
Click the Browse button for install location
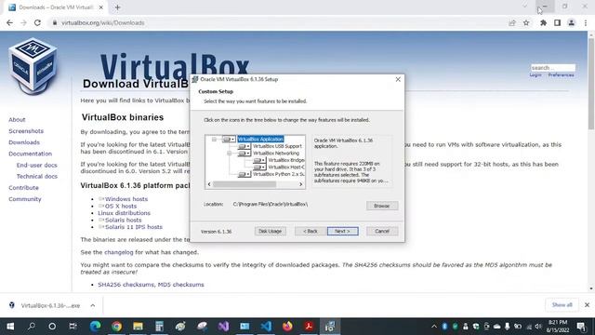point(382,206)
